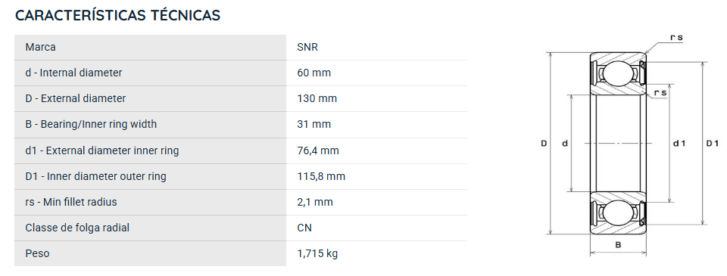Click the CN clearance value
The width and height of the screenshot is (727, 276).
click(304, 228)
